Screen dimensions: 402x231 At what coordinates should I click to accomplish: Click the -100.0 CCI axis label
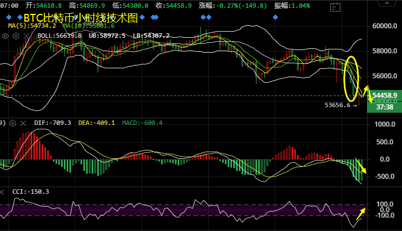(x=384, y=215)
